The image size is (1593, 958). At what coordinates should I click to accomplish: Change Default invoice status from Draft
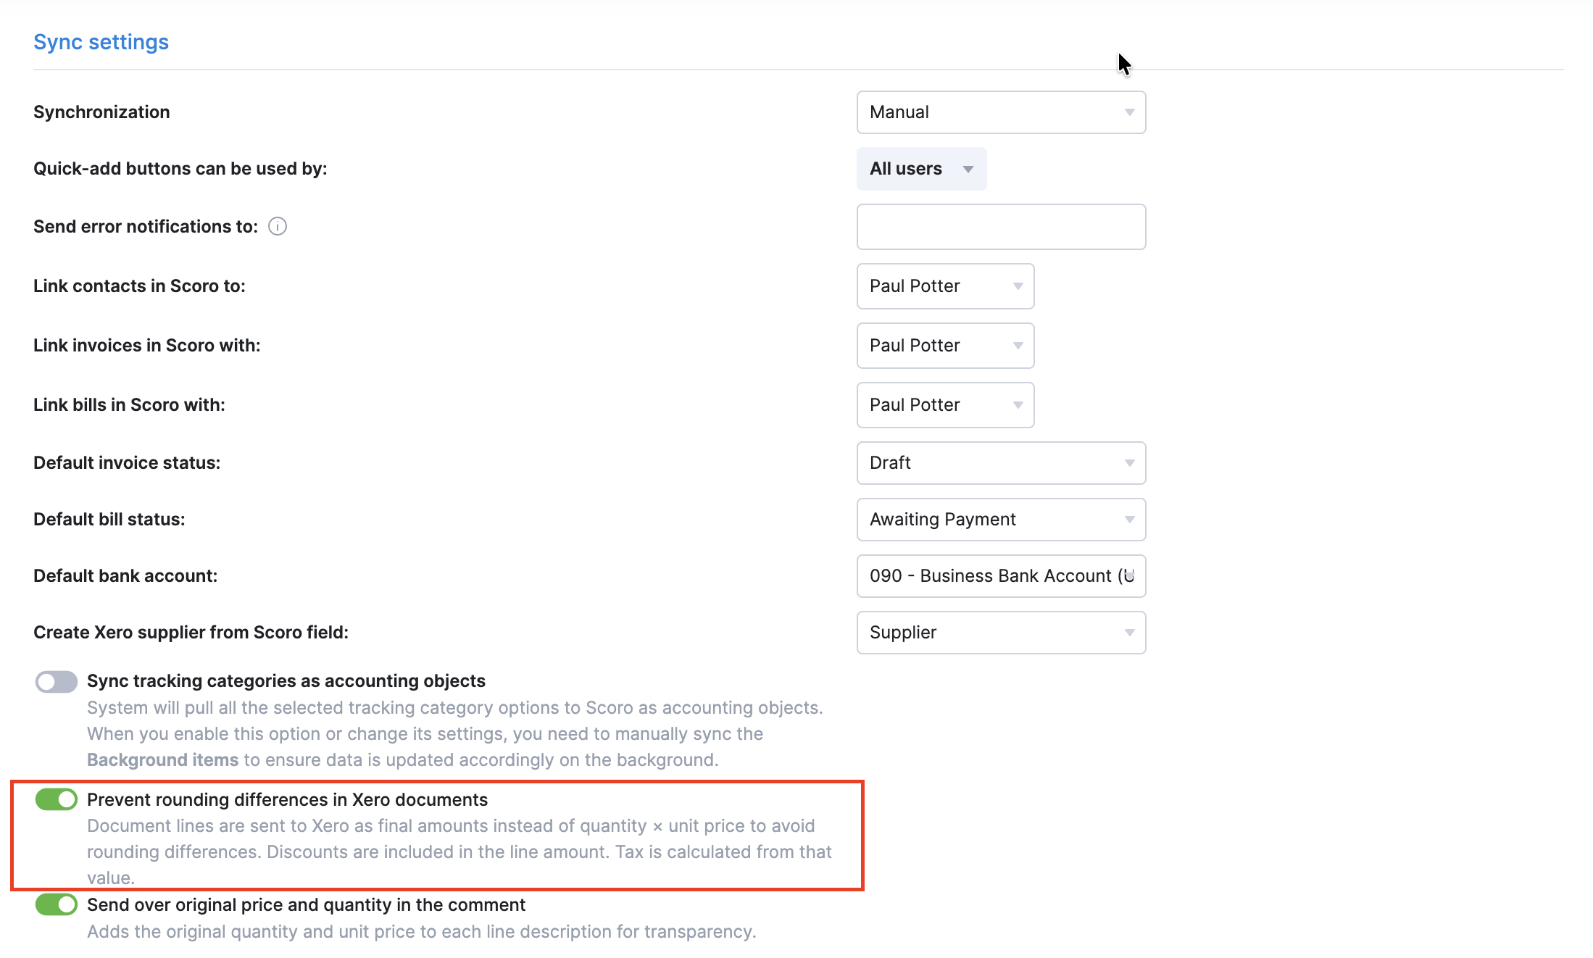coord(1000,463)
